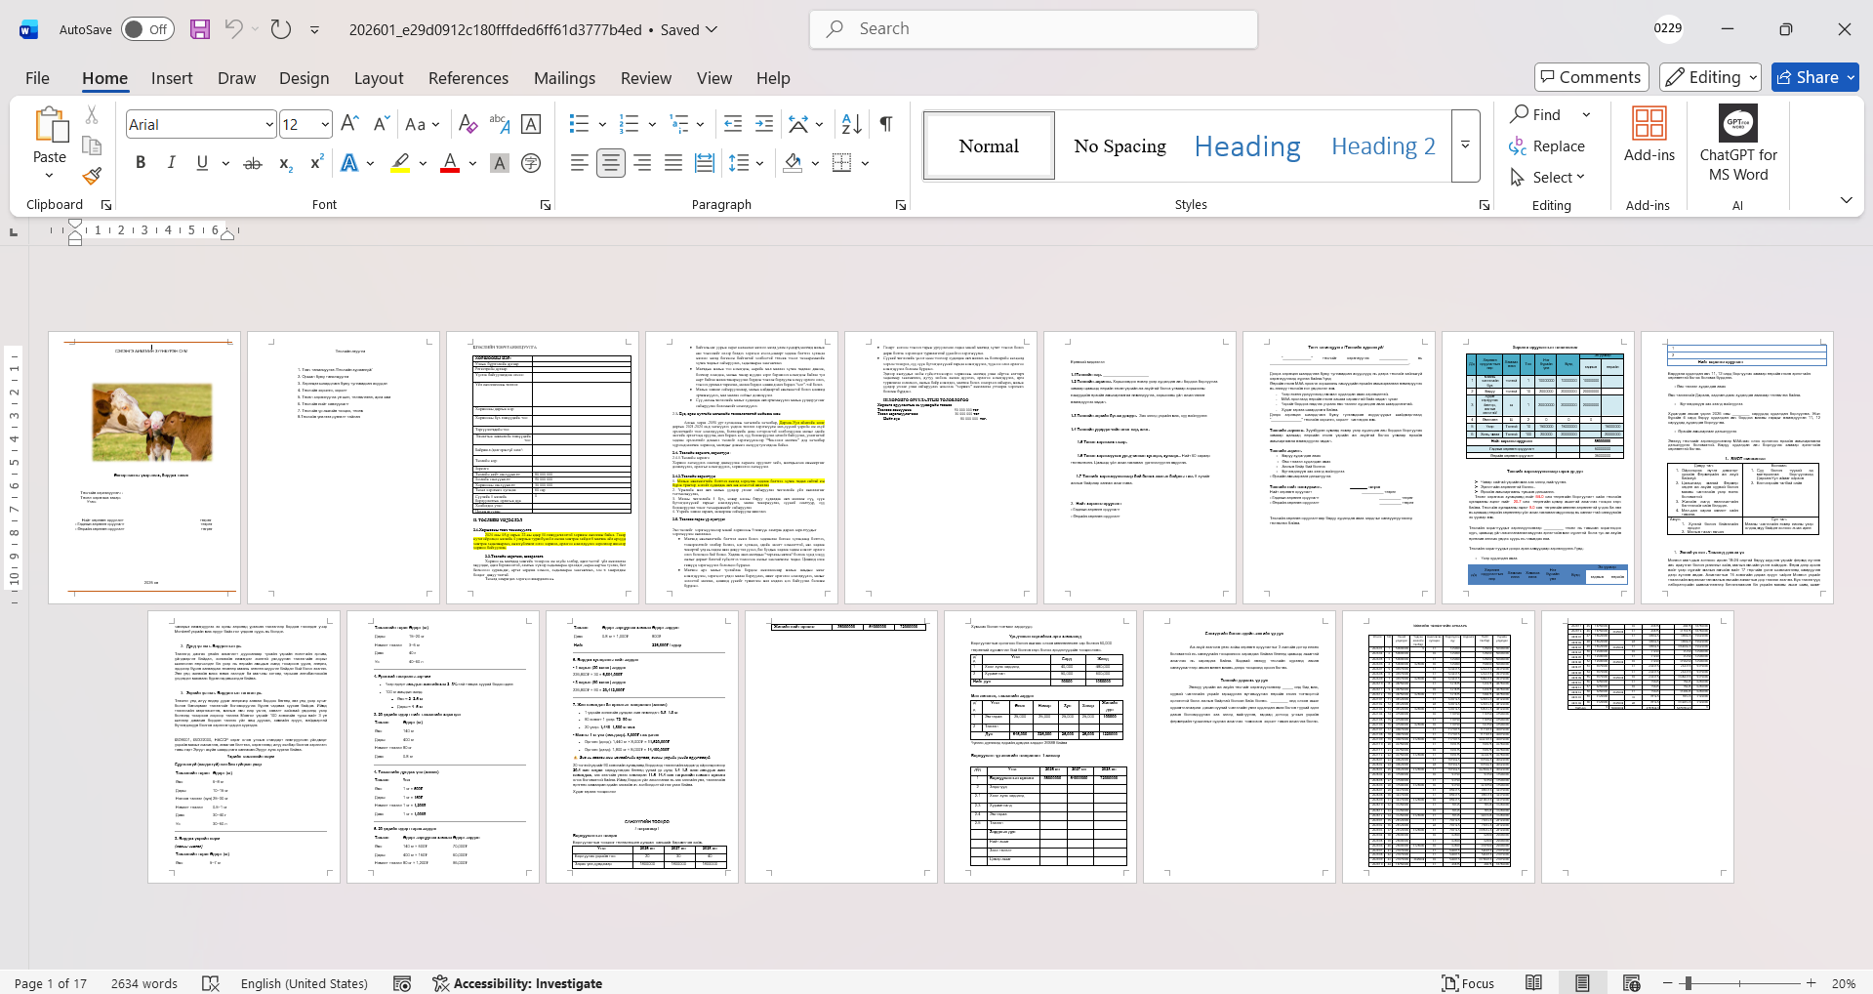The image size is (1873, 994).
Task: Open ChatGPT for MS Word add-in
Action: [1737, 145]
